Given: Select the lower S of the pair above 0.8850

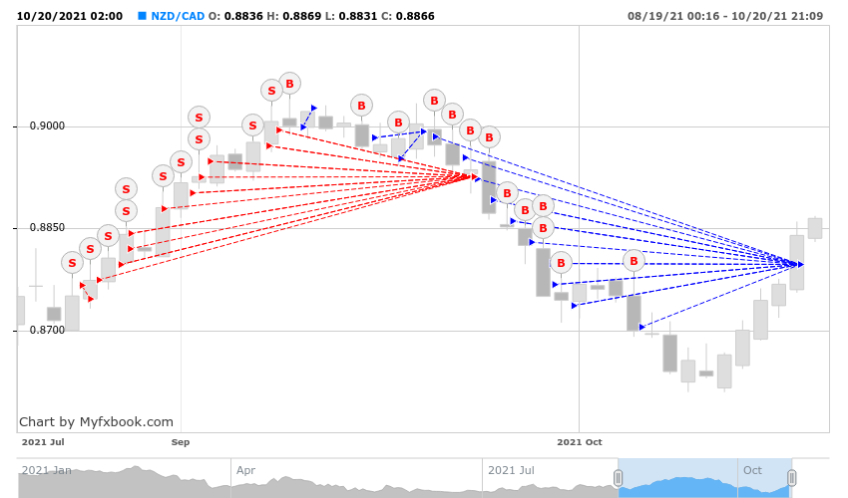Looking at the screenshot, I should [126, 211].
